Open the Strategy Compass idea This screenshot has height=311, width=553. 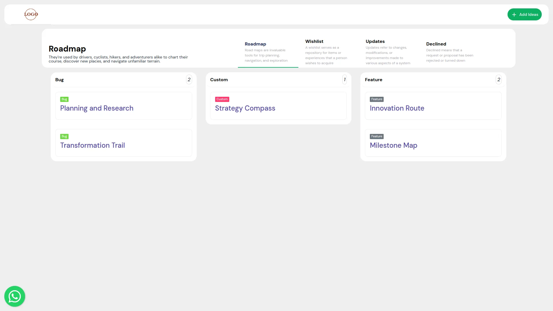pyautogui.click(x=245, y=108)
